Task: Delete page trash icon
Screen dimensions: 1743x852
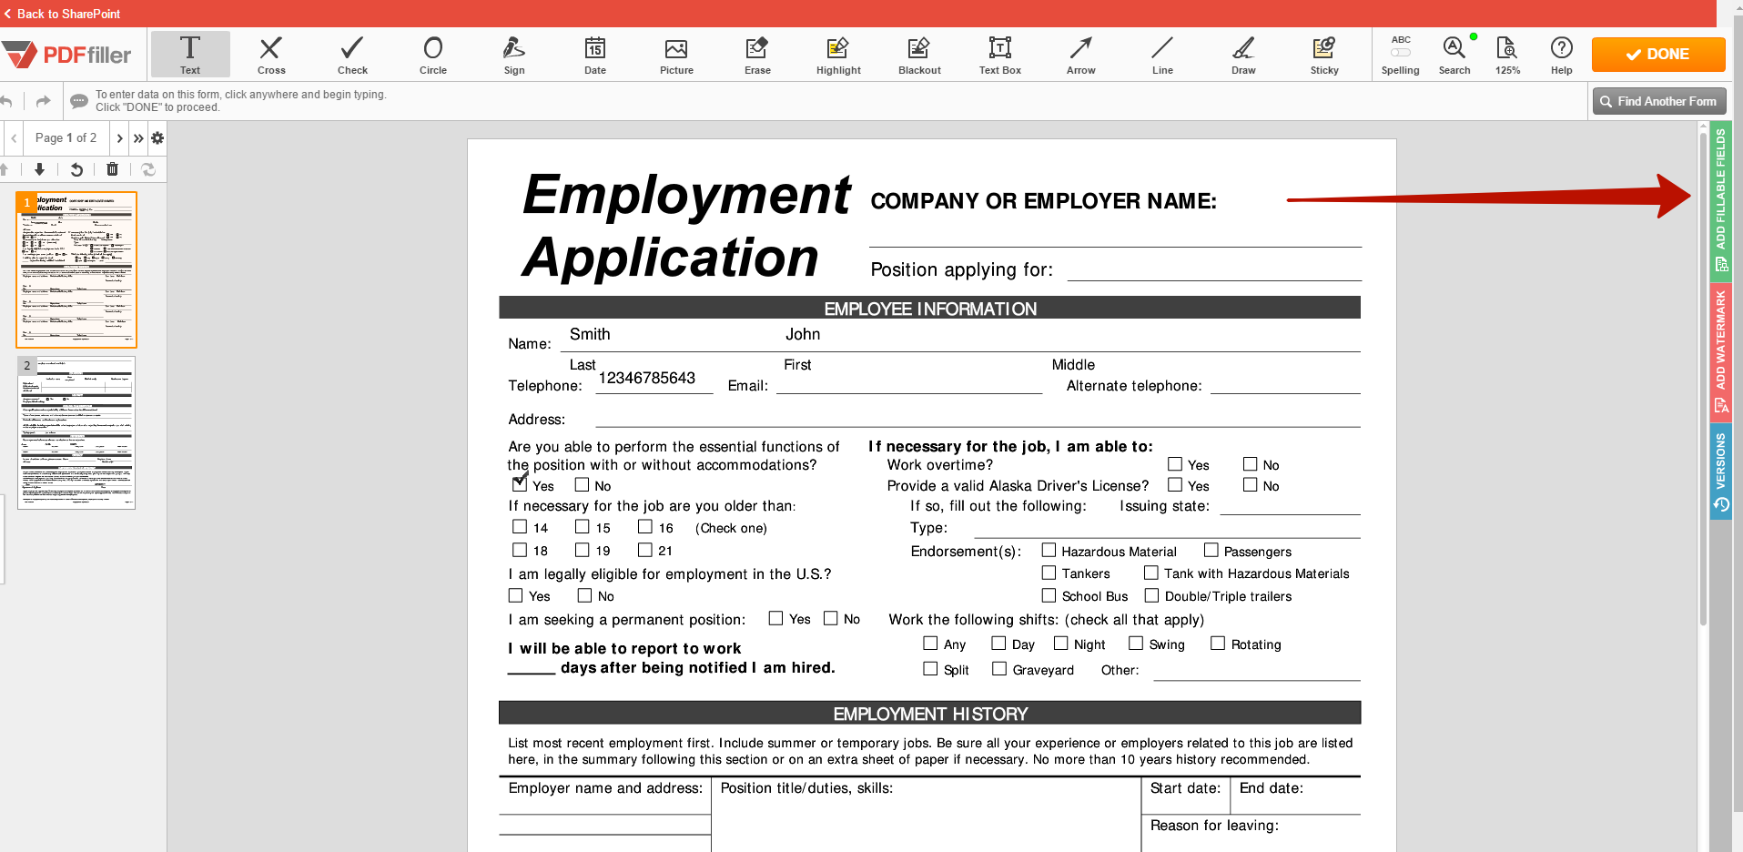Action: point(112,169)
